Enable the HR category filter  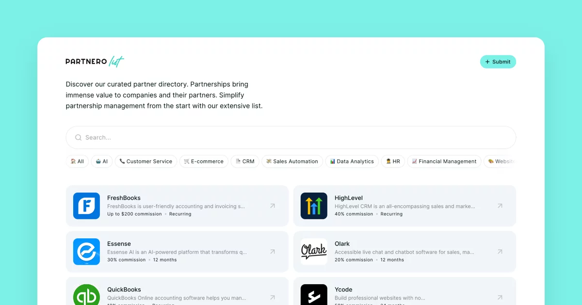[393, 161]
